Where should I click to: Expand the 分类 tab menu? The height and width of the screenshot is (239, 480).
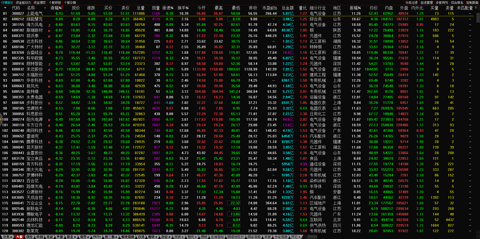pyautogui.click(x=7, y=237)
